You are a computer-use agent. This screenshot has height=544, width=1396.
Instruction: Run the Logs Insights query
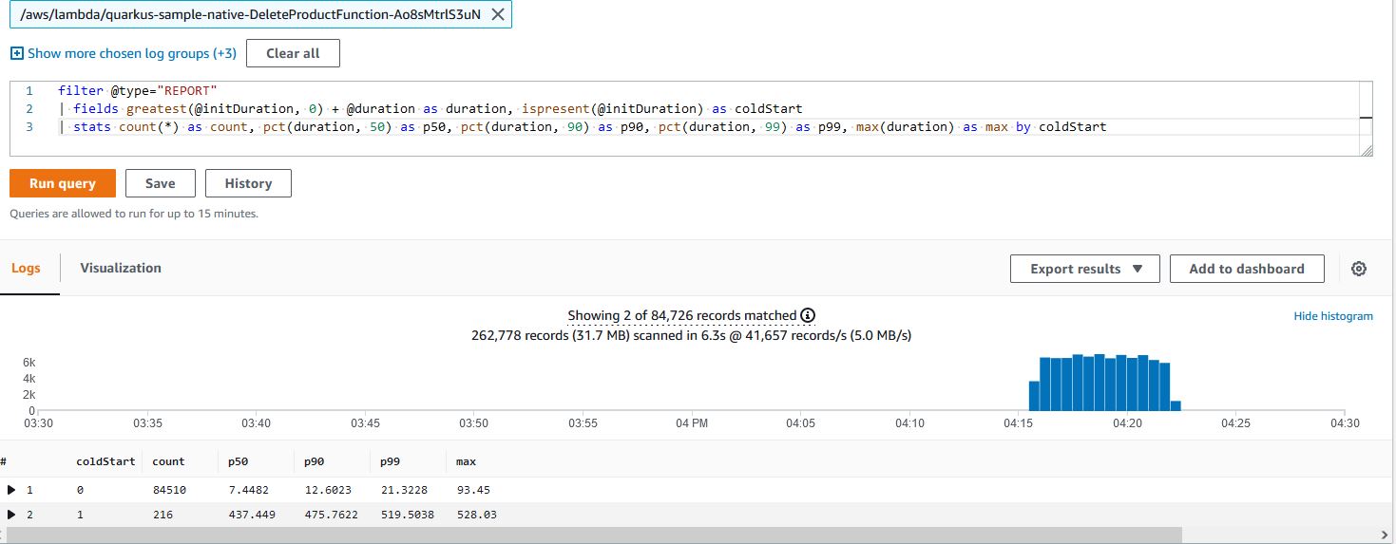(x=63, y=183)
